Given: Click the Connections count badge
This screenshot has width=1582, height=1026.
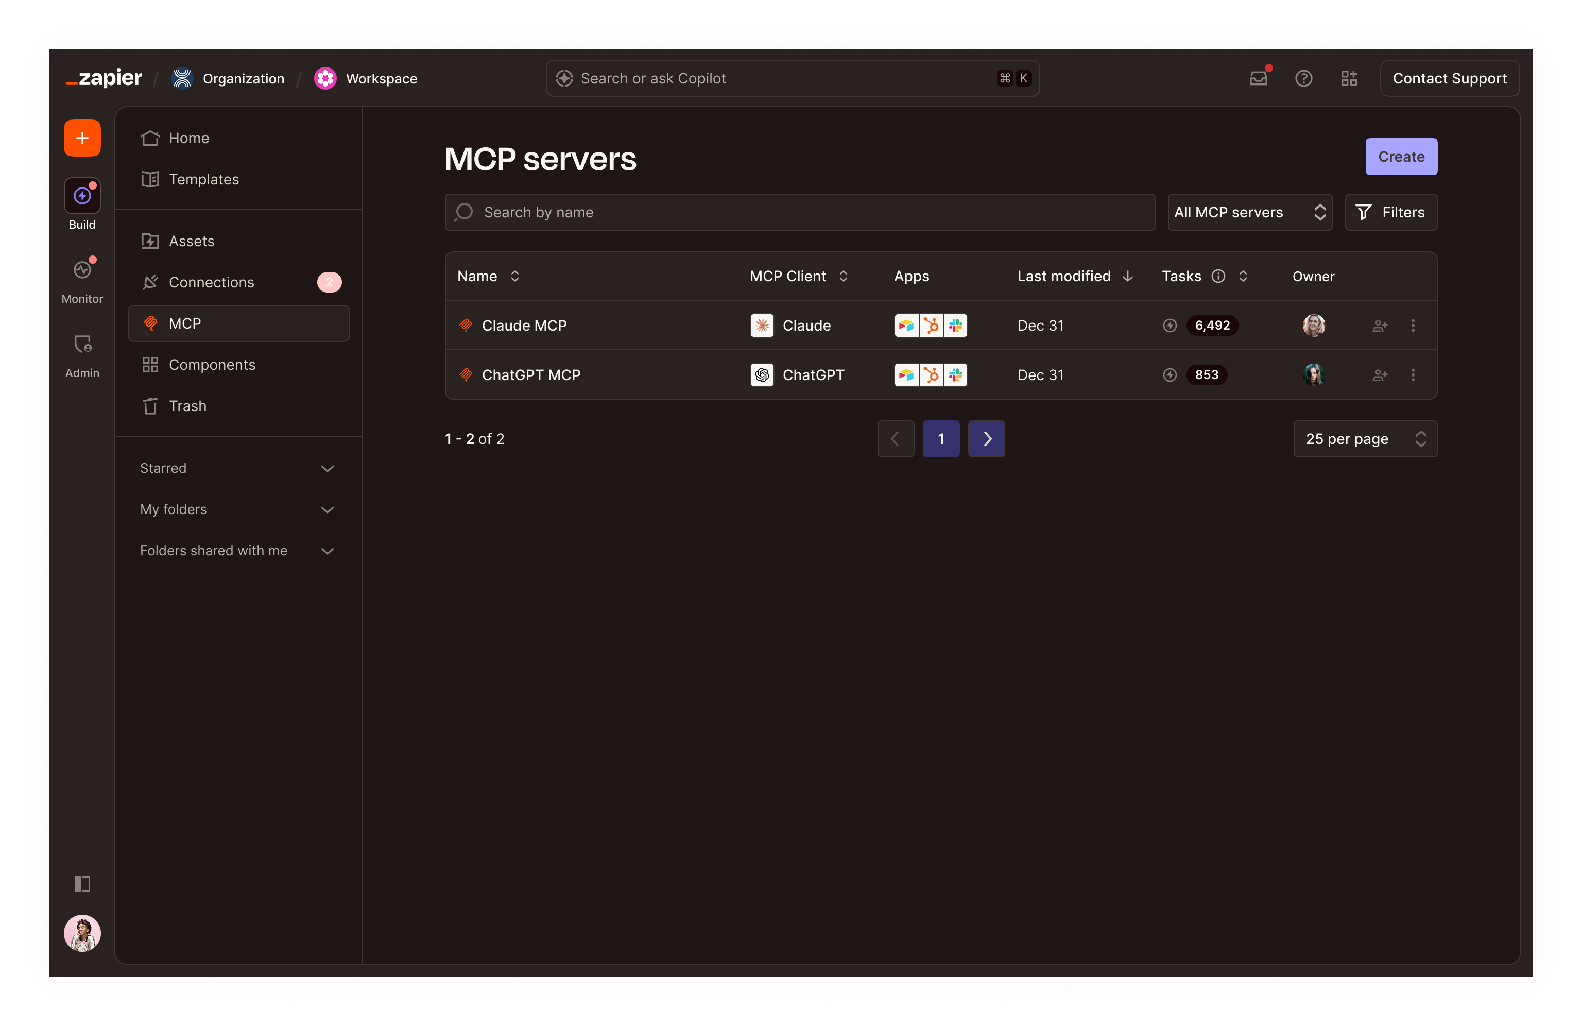Looking at the screenshot, I should pyautogui.click(x=329, y=282).
